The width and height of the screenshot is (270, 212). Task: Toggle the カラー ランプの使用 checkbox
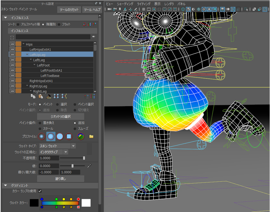[40, 191]
